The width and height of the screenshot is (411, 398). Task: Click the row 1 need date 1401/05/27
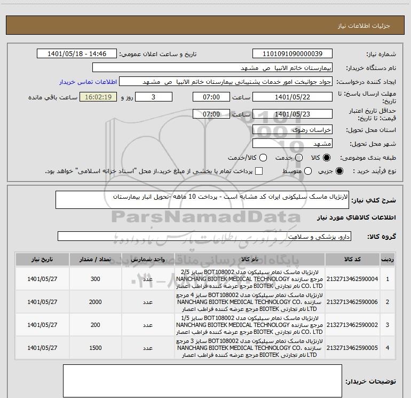coord(42,279)
